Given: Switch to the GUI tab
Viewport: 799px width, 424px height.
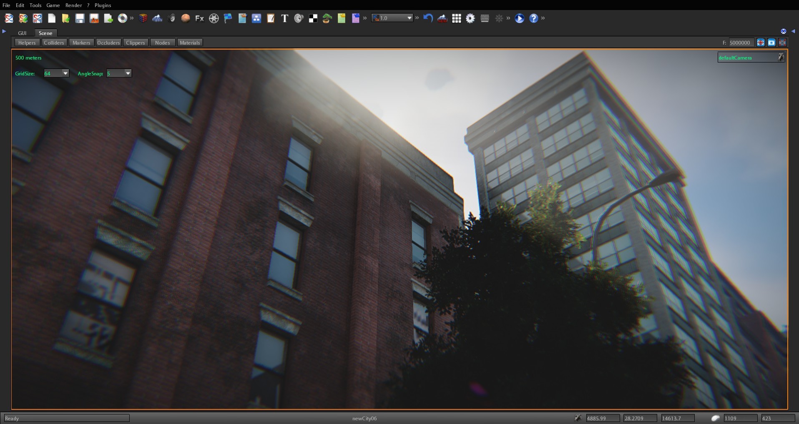Looking at the screenshot, I should pos(23,33).
